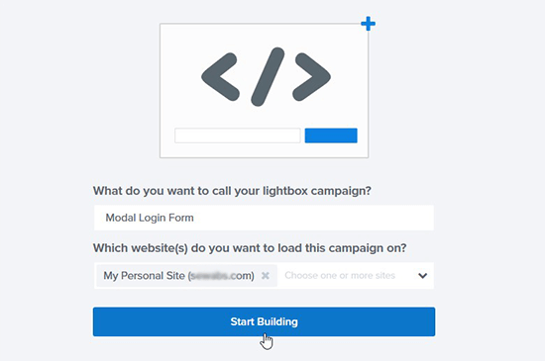Click the blurred domain inside the site tag

pos(210,276)
